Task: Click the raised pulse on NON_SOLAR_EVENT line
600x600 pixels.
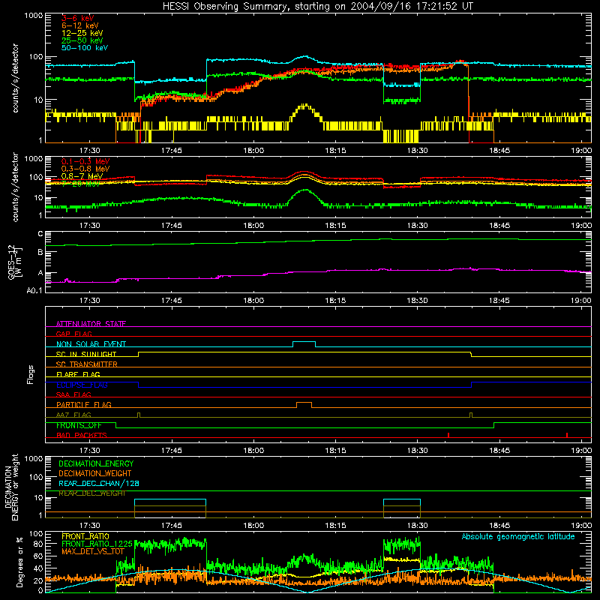Action: pyautogui.click(x=304, y=343)
